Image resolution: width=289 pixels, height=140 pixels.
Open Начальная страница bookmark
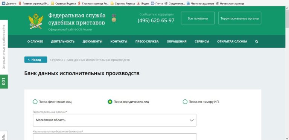tap(230, 3)
